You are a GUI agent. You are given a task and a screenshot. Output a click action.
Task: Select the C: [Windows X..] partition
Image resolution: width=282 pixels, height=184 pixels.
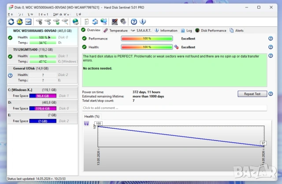point(42,93)
